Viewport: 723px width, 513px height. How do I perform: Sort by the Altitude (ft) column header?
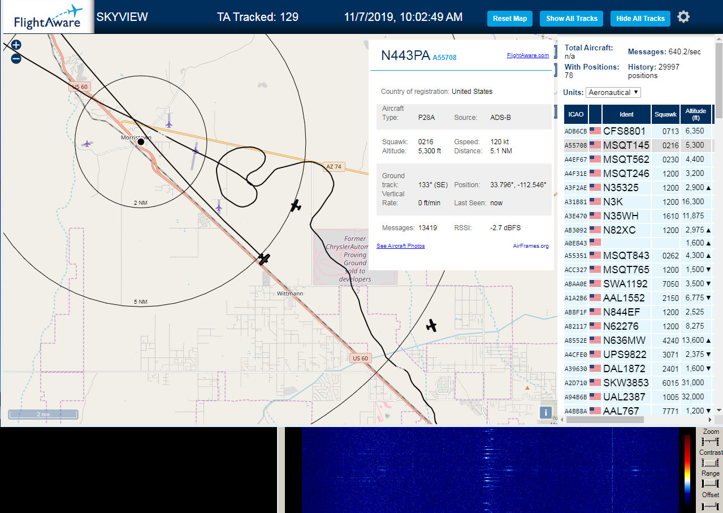pos(696,114)
